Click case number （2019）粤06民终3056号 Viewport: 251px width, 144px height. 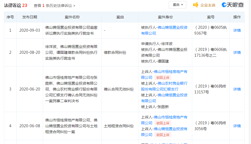coord(210,126)
